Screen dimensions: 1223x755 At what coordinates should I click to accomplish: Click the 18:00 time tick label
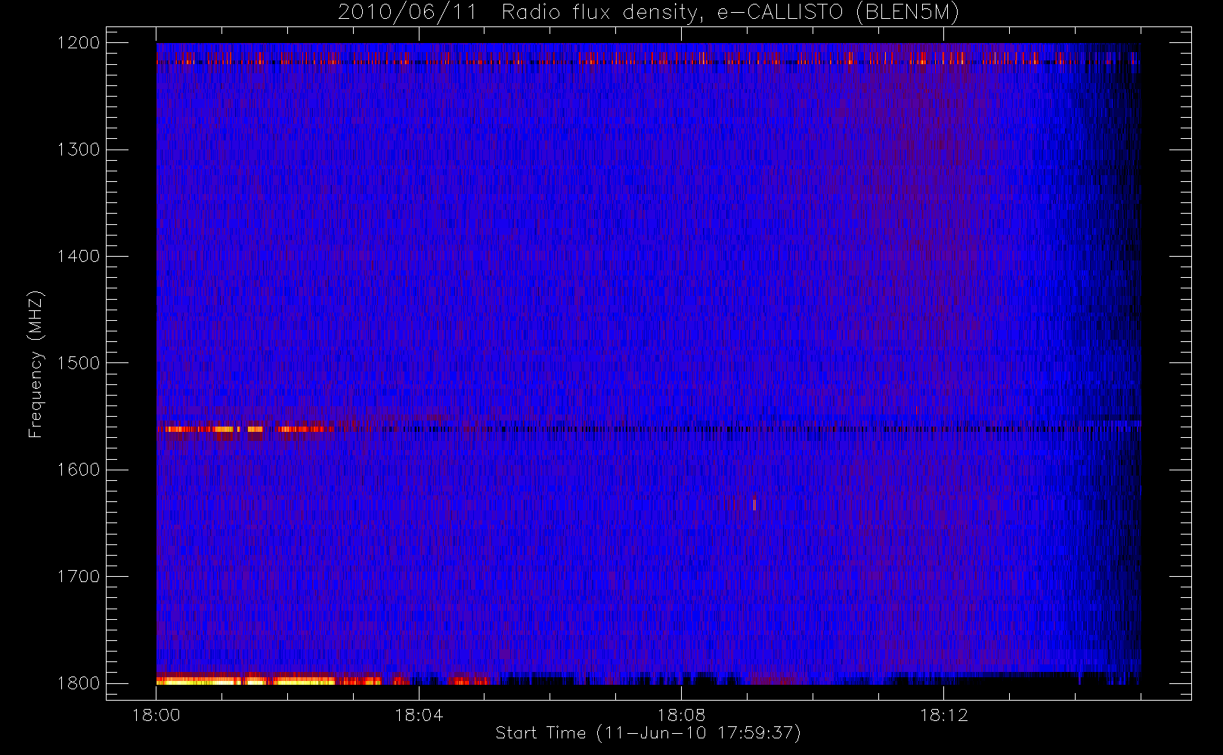tap(156, 715)
